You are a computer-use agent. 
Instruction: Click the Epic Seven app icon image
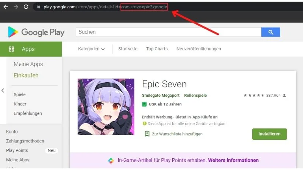(106, 107)
